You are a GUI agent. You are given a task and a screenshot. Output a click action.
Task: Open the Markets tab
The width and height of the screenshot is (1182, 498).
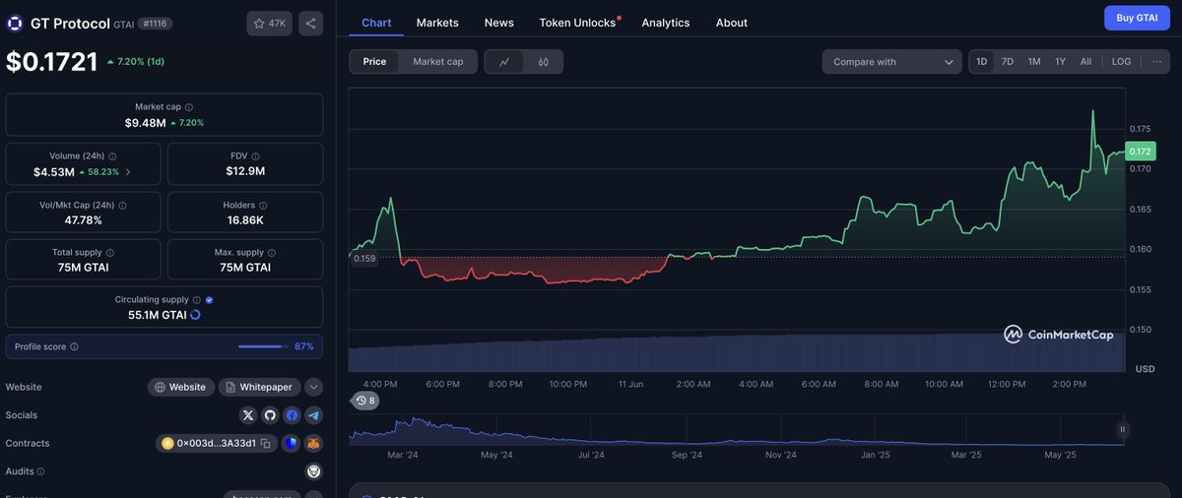coord(437,23)
